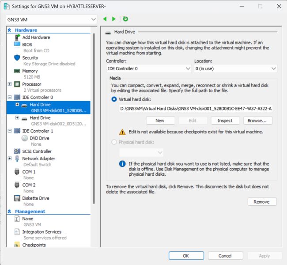Click the Apply button
Viewport: 287px width, 265px height.
coord(264,256)
